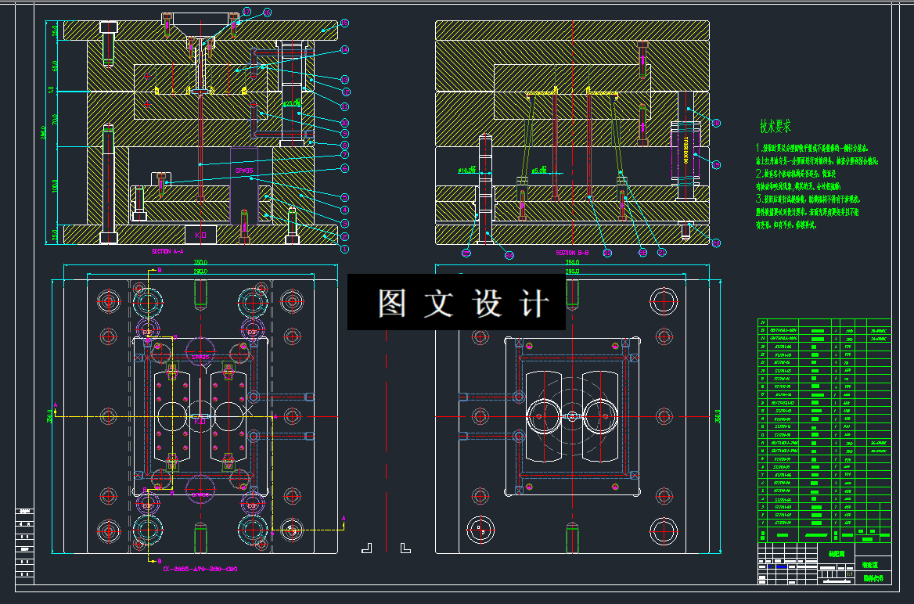914x604 pixels.
Task: Click the 技术要求 heading text
Action: [775, 126]
